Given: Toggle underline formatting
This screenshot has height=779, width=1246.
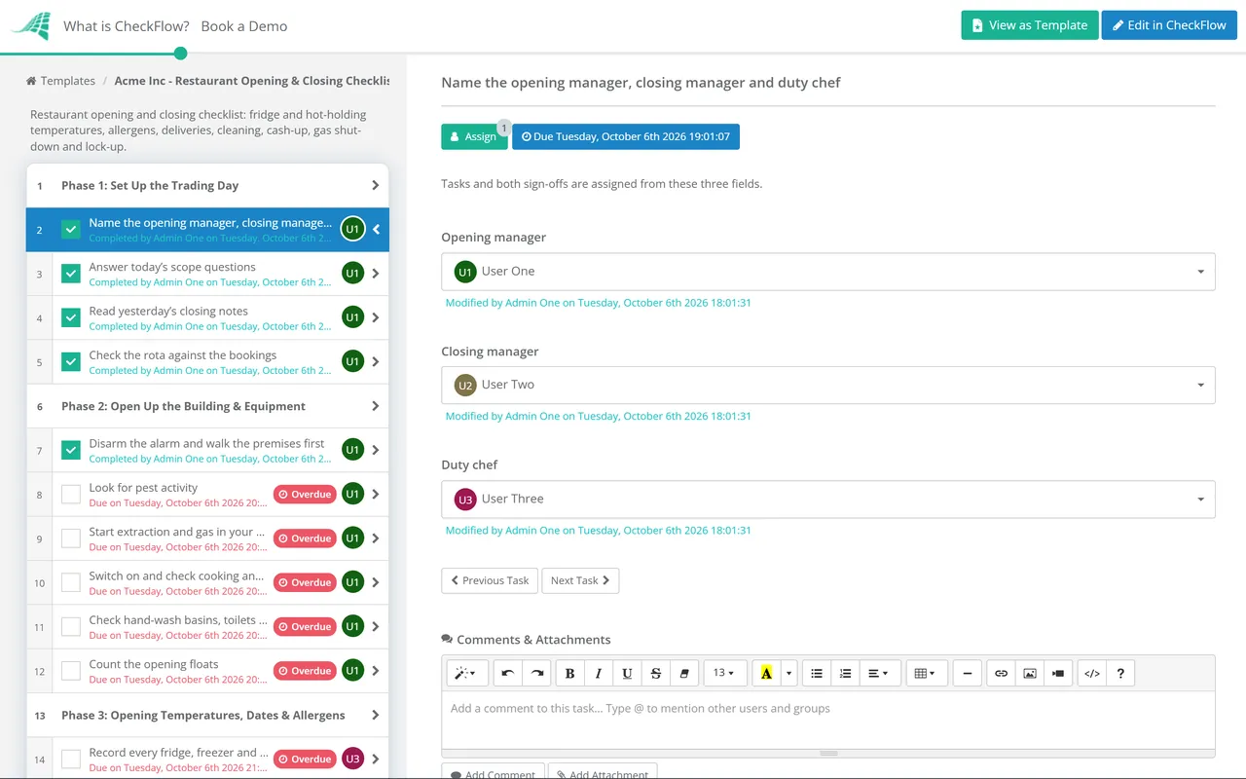Looking at the screenshot, I should [x=627, y=673].
